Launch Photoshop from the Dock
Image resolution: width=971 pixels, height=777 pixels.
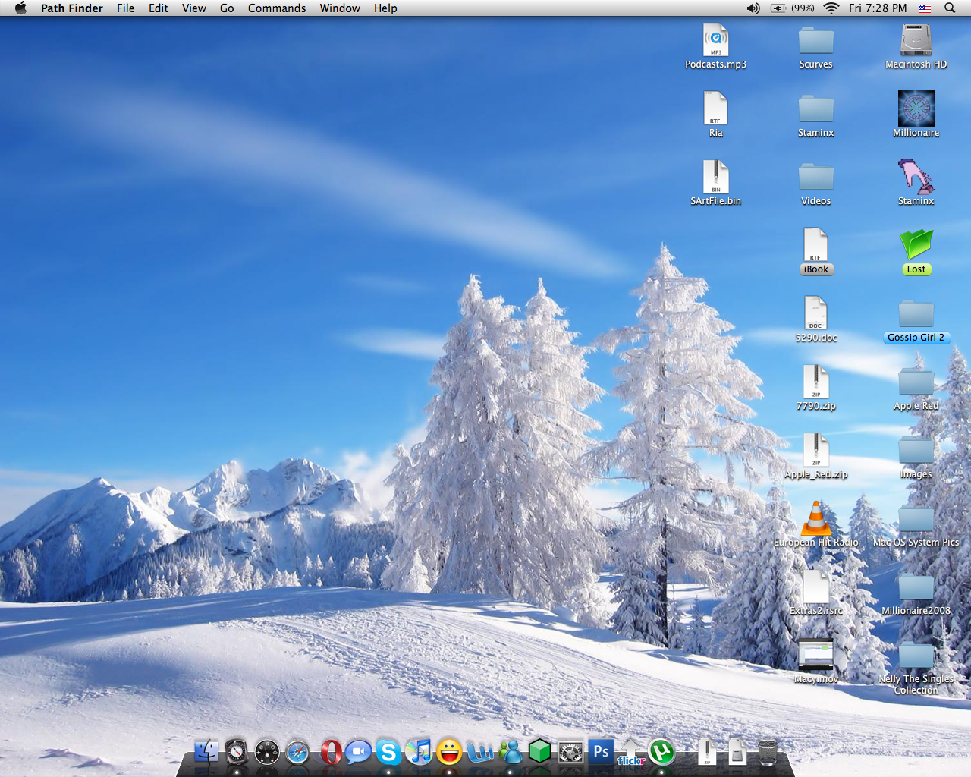click(601, 751)
